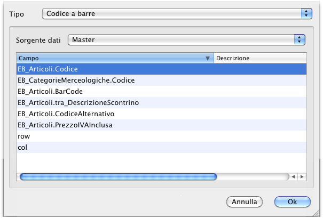This screenshot has height=218, width=323.
Task: Click the Descrizione column header
Action: click(259, 58)
